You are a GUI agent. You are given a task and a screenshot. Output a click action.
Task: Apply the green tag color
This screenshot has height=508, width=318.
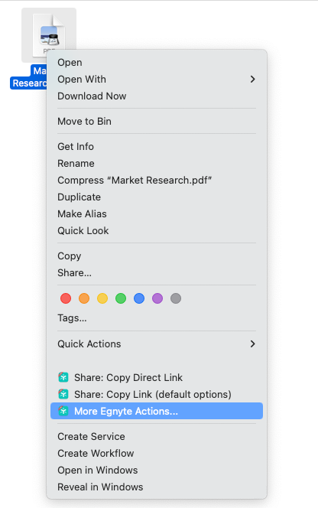click(x=121, y=298)
